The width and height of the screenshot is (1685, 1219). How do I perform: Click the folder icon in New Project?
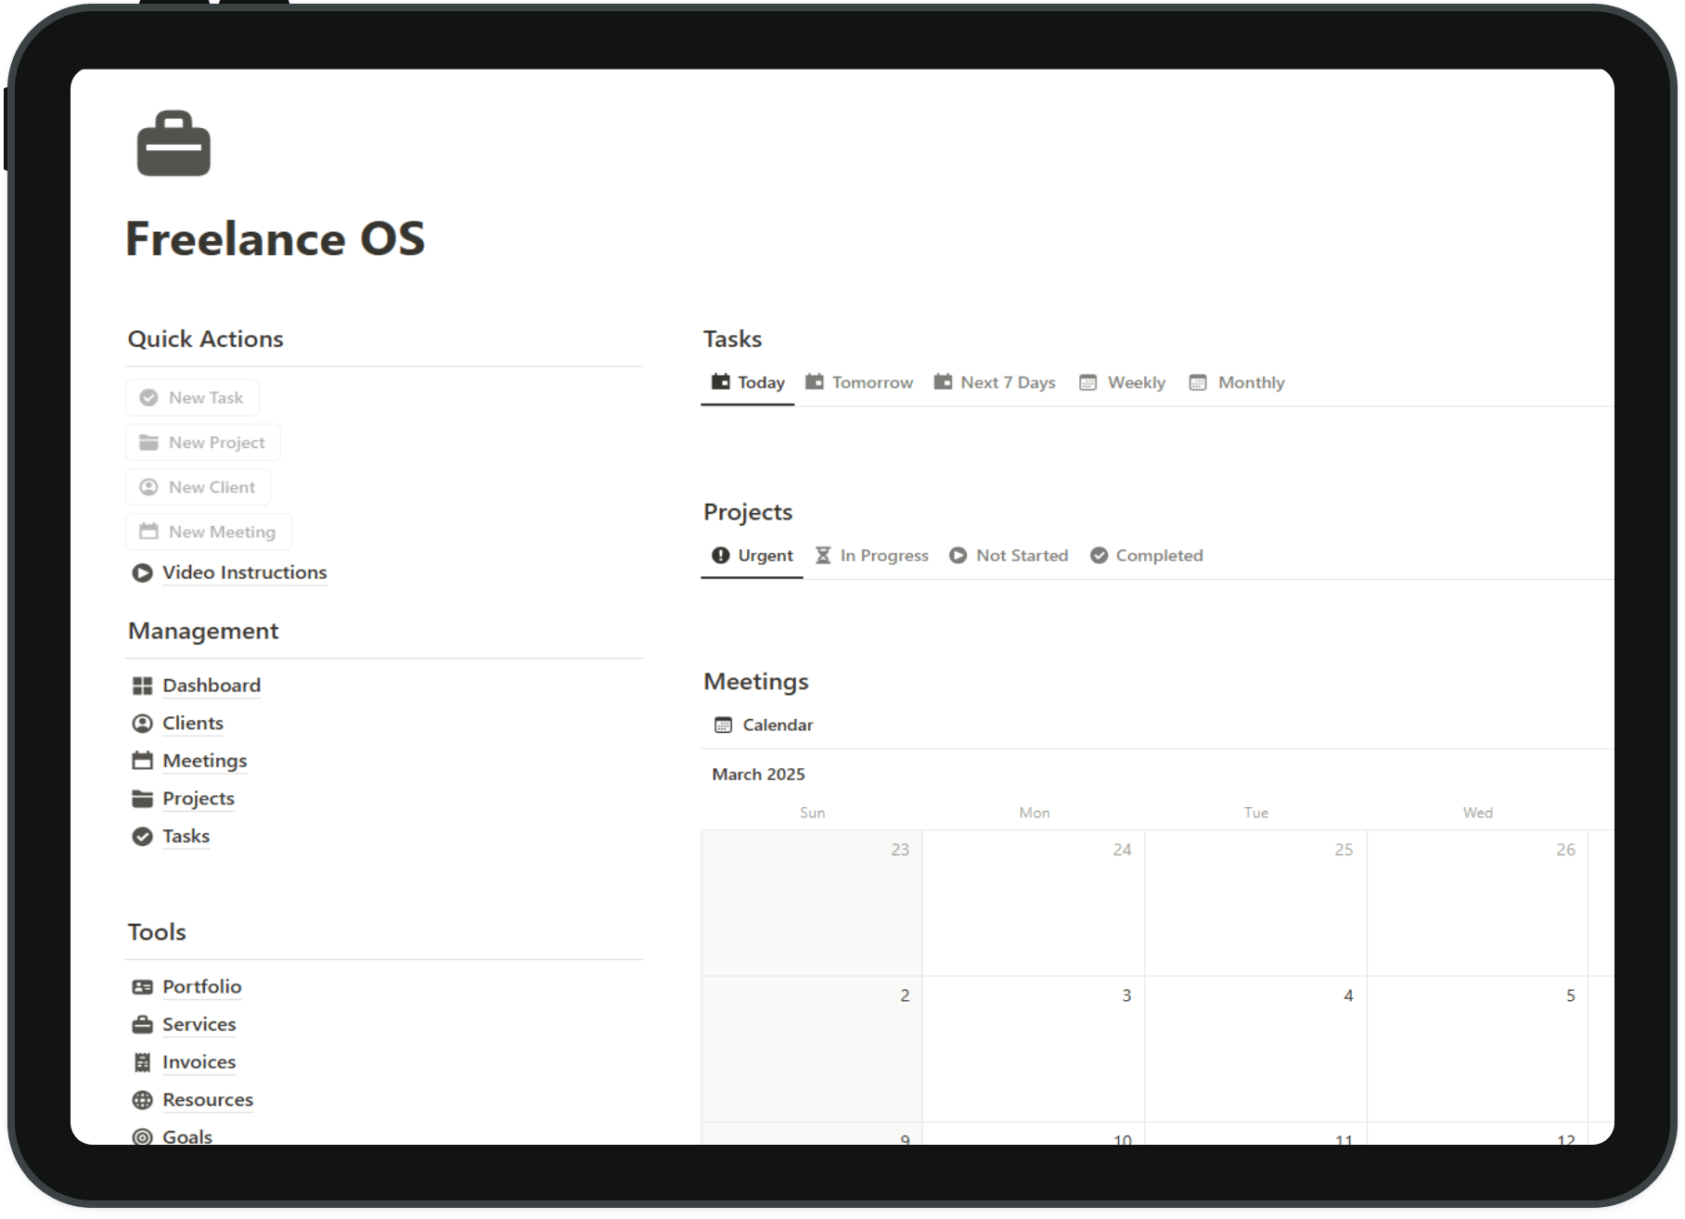click(x=148, y=443)
